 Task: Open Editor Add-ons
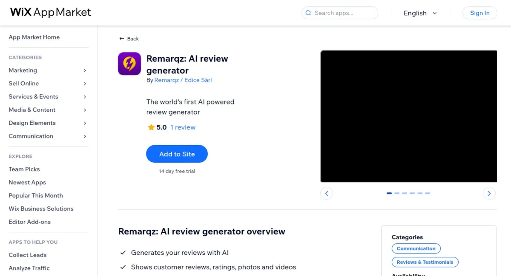[29, 222]
